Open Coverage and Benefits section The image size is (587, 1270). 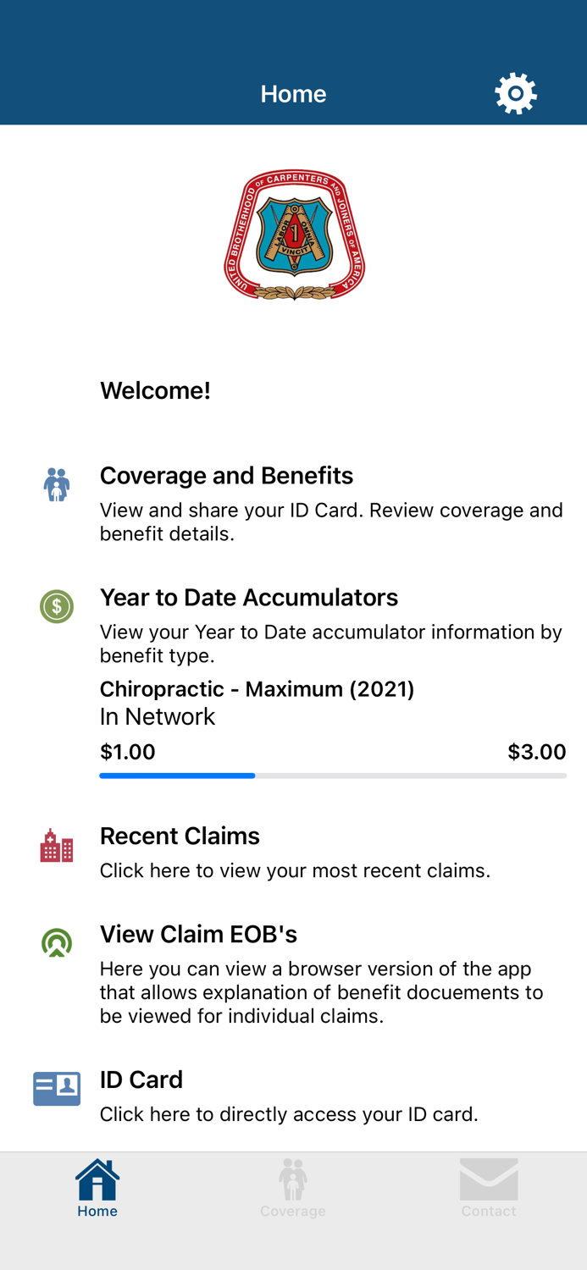click(227, 476)
